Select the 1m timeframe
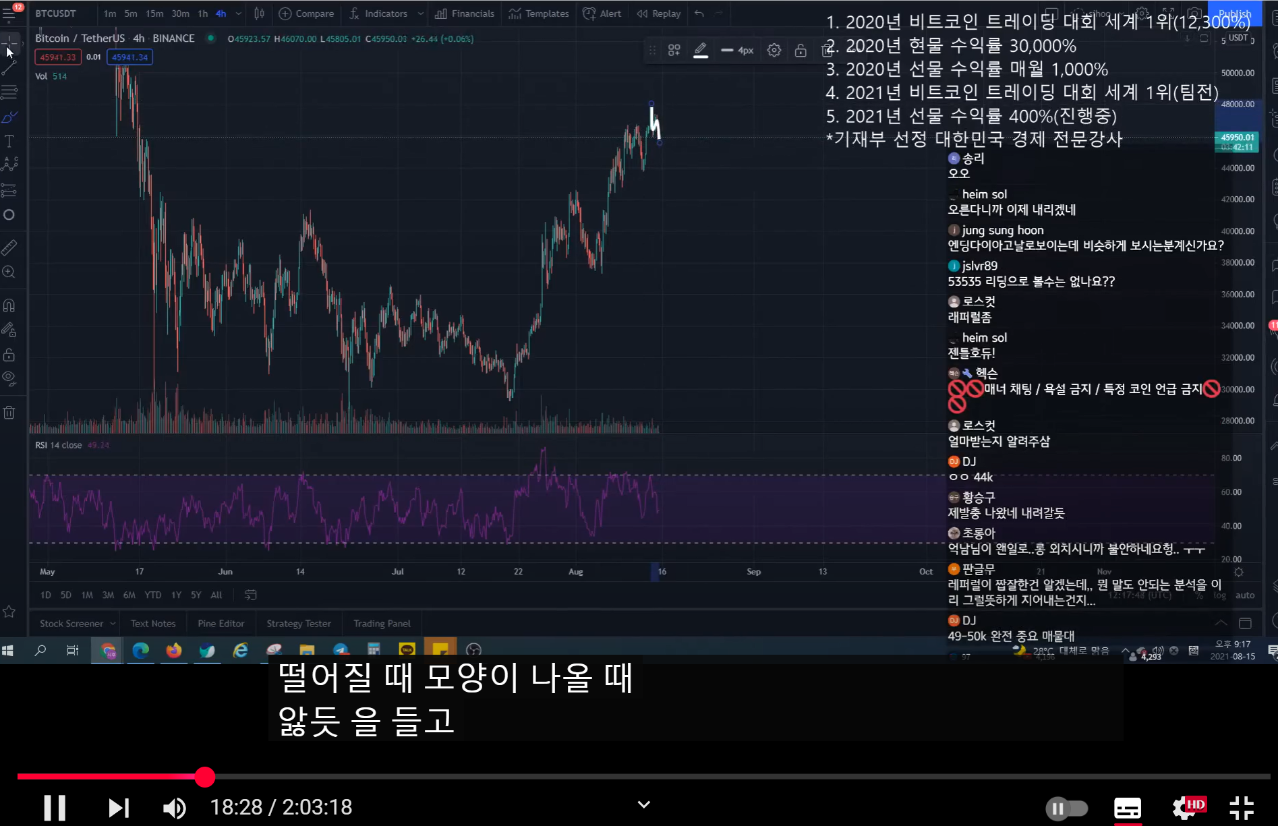Image resolution: width=1278 pixels, height=826 pixels. pos(110,13)
